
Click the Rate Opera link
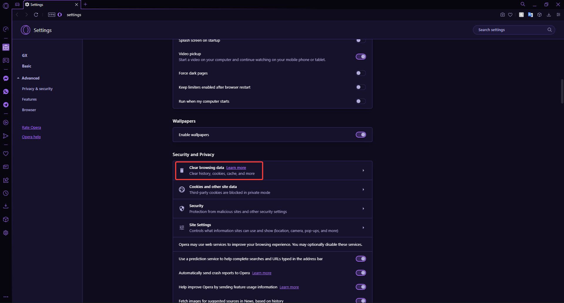31,127
